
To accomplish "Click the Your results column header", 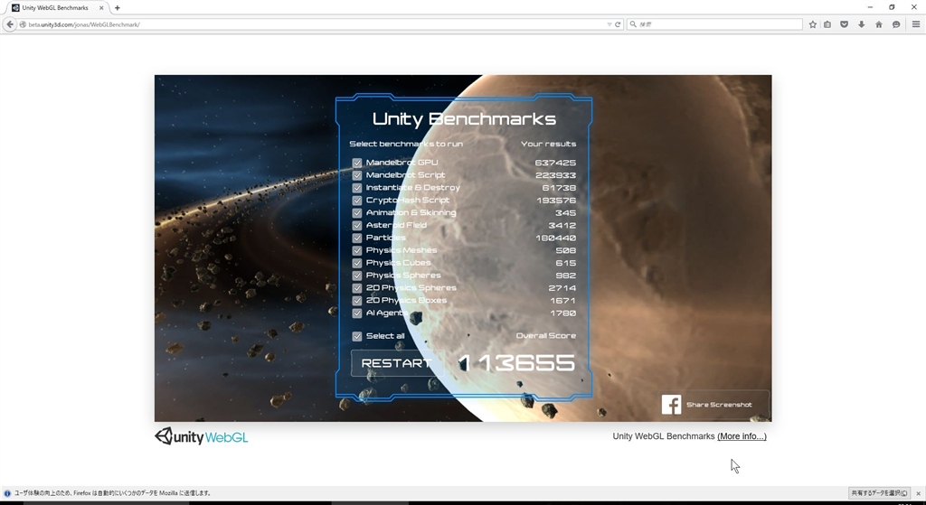I will click(549, 144).
